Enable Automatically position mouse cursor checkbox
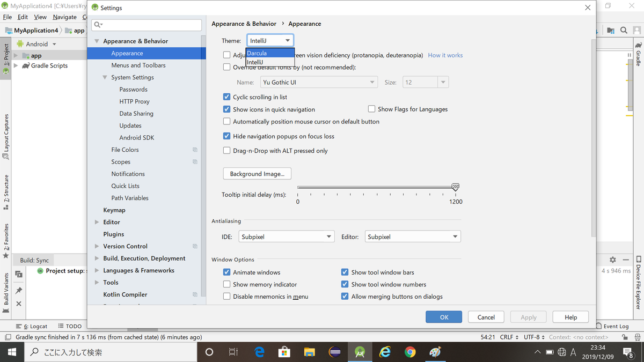This screenshot has width=644, height=362. (226, 122)
